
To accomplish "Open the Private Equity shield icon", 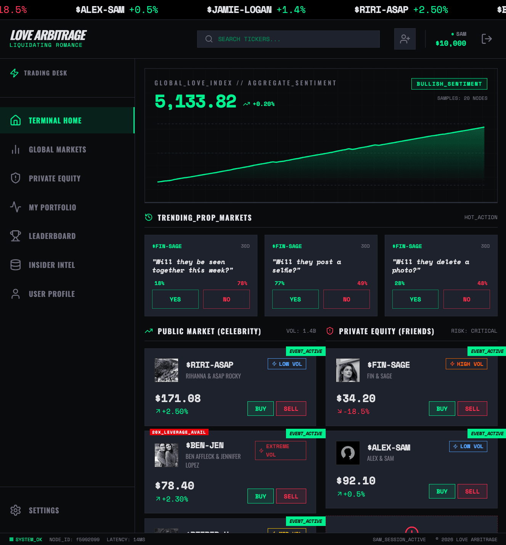I will coord(15,178).
